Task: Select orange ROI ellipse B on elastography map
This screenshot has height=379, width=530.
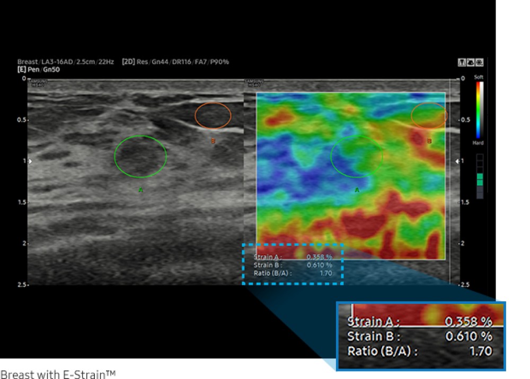Action: click(x=429, y=116)
